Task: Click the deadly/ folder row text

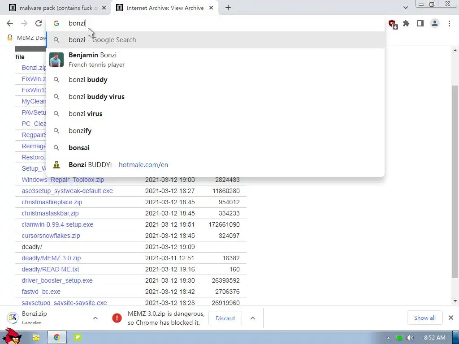Action: click(32, 247)
